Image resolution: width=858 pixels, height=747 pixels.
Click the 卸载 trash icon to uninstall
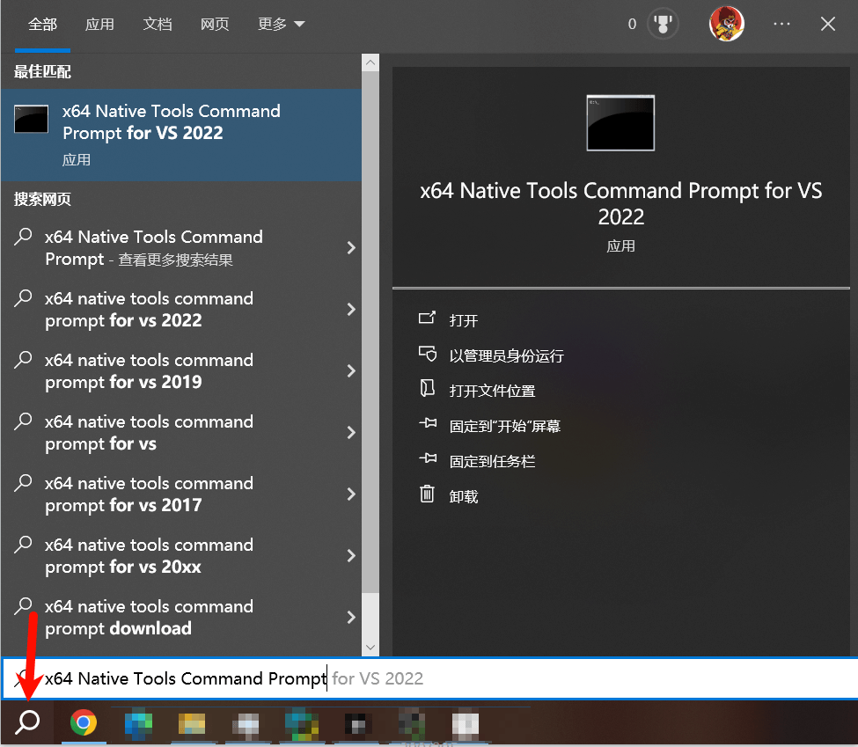click(x=429, y=495)
